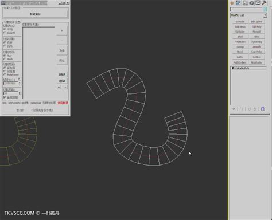Click the 选择A button
Image resolution: width=272 pixels, height=220 pixels.
[x=62, y=74]
